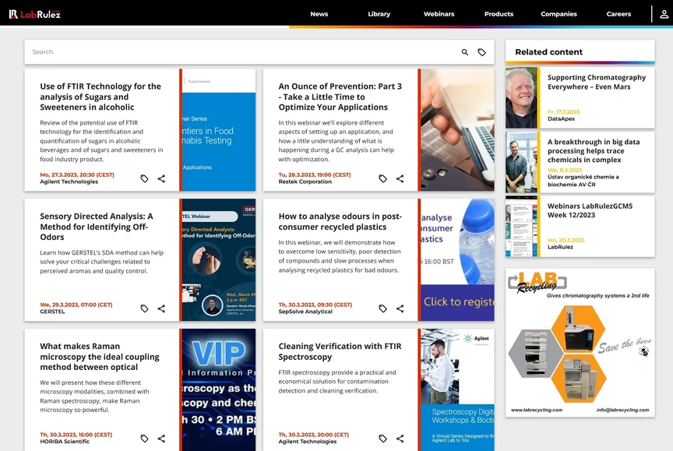The width and height of the screenshot is (673, 451).
Task: Click the big data researchers photo thumbnail
Action: [521, 162]
